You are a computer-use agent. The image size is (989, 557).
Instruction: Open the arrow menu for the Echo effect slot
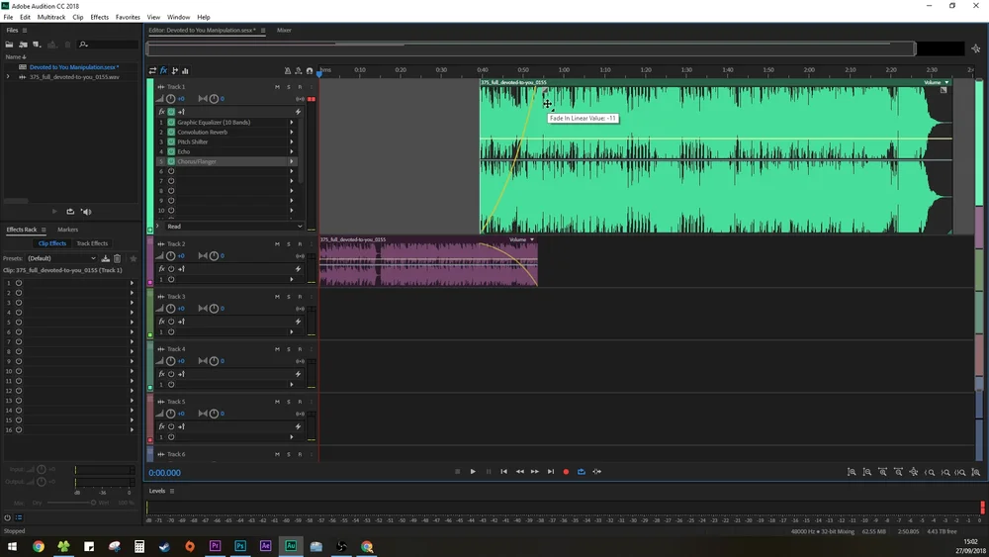tap(292, 151)
